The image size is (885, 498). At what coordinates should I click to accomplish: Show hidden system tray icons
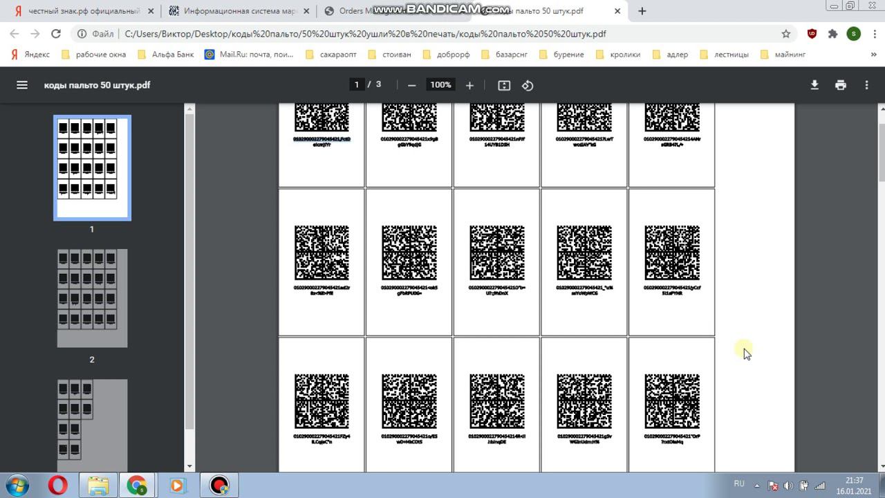pyautogui.click(x=757, y=486)
